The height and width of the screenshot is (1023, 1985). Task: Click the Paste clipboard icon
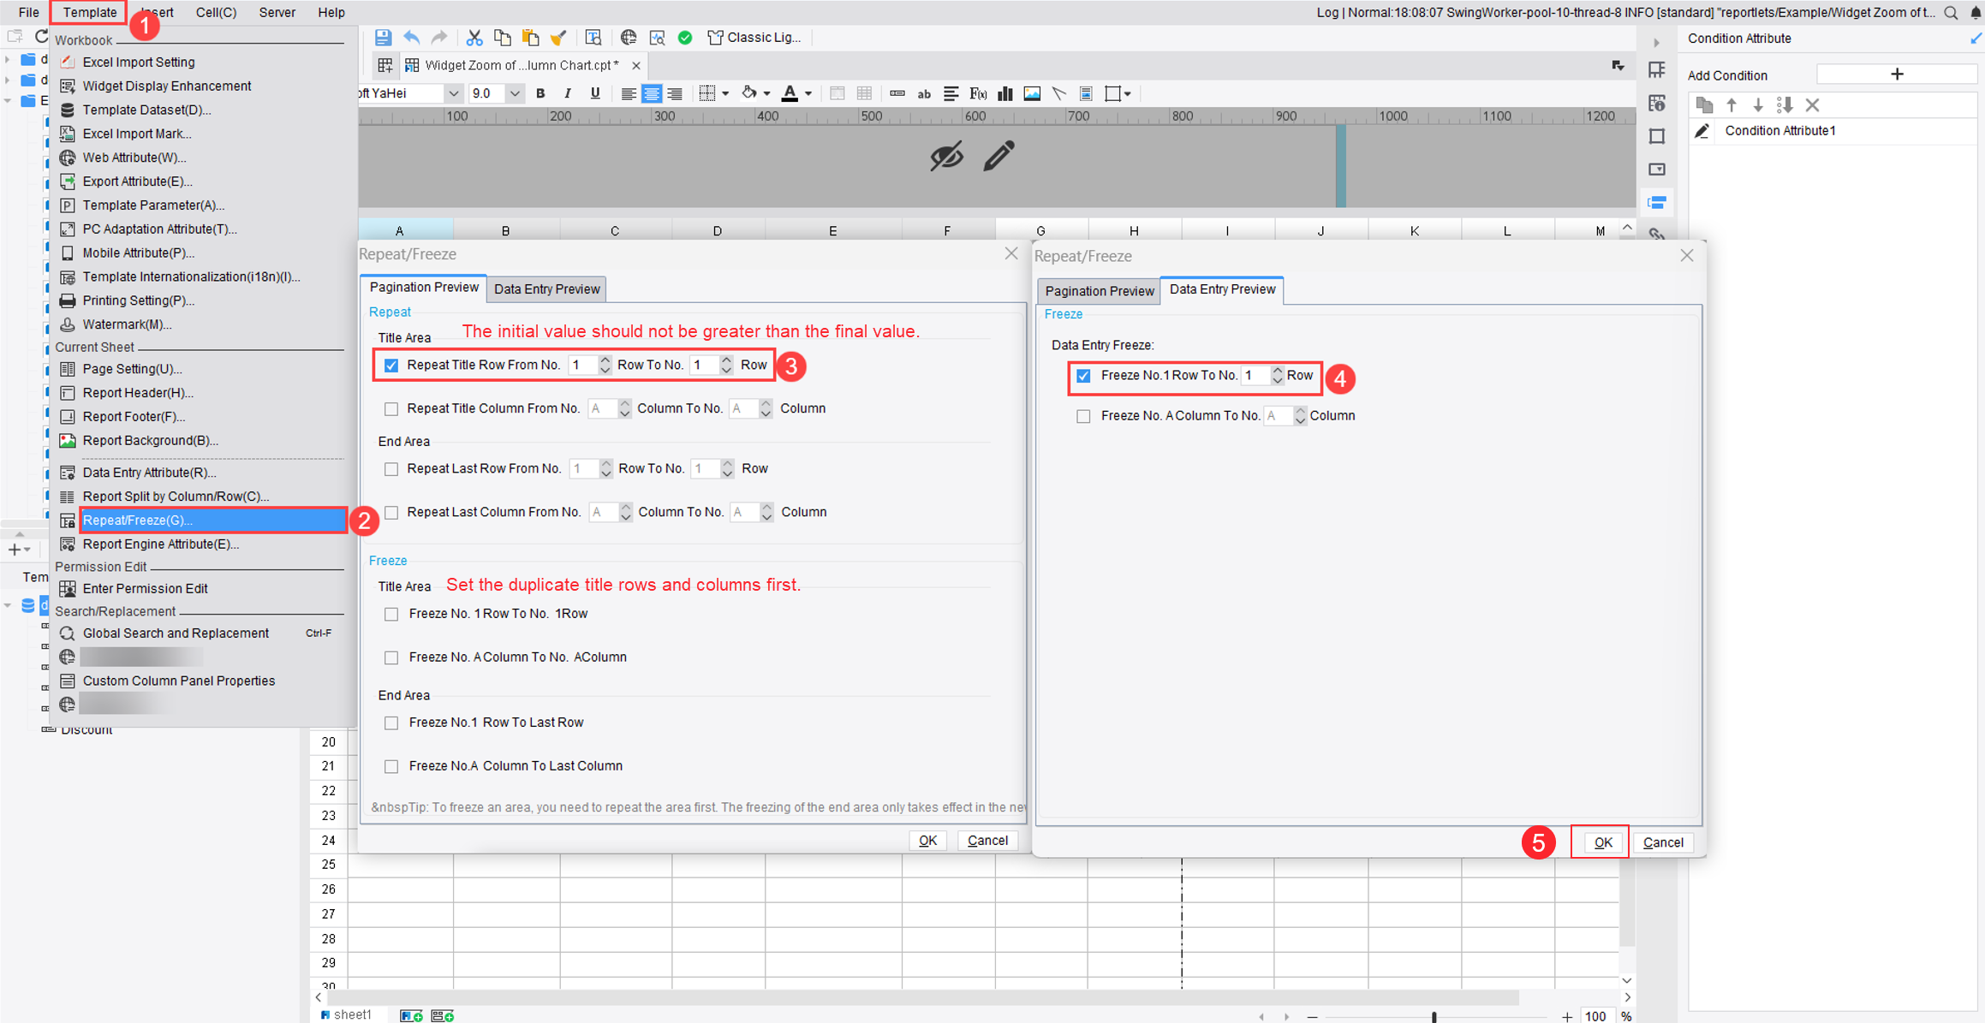click(x=531, y=38)
